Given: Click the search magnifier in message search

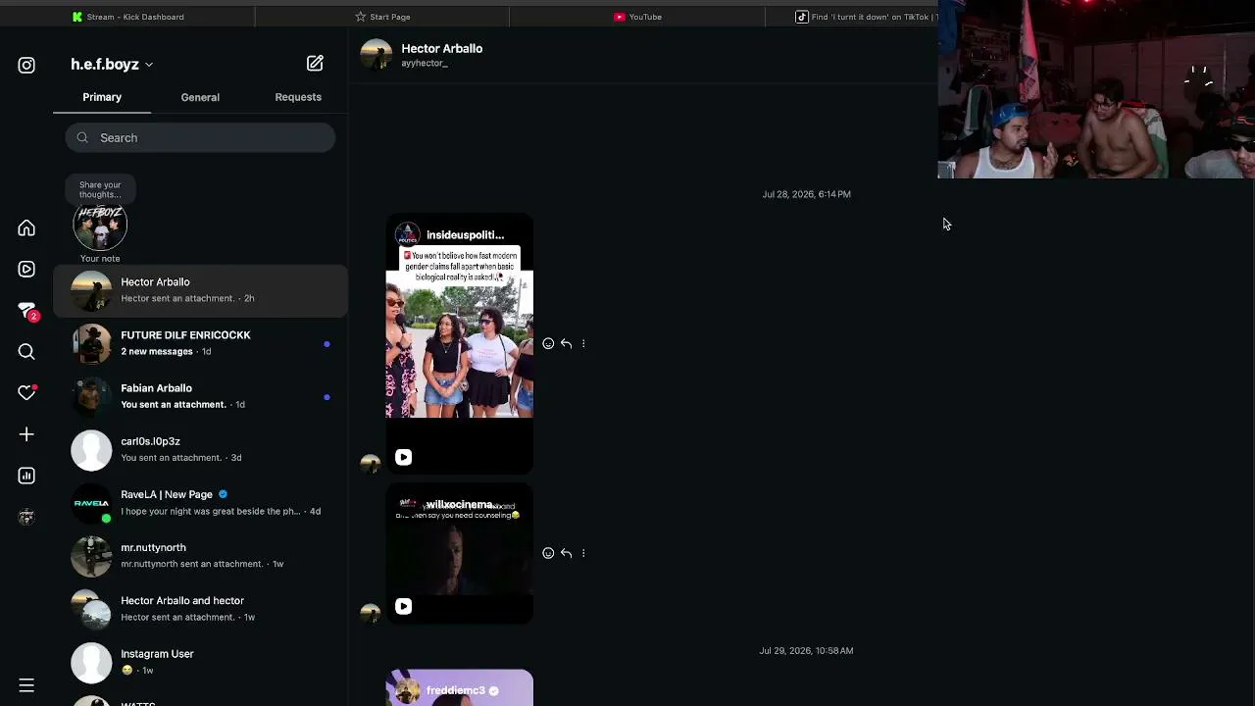Looking at the screenshot, I should pos(82,138).
